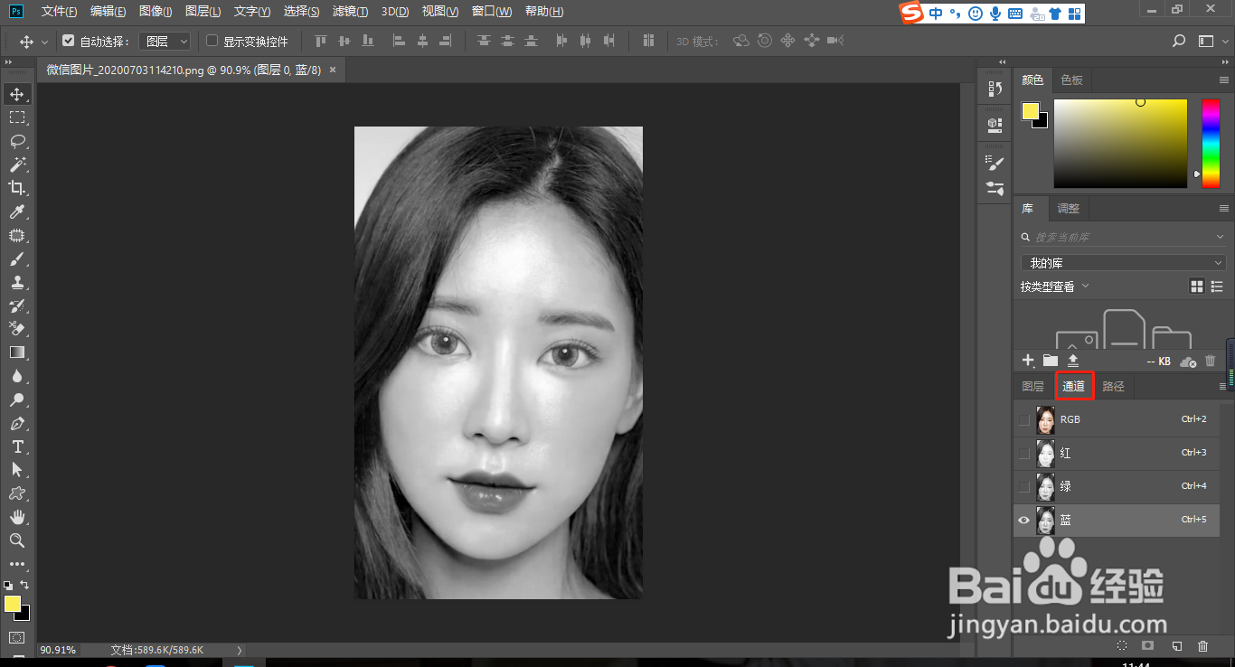Select the Move tool

pos(17,94)
